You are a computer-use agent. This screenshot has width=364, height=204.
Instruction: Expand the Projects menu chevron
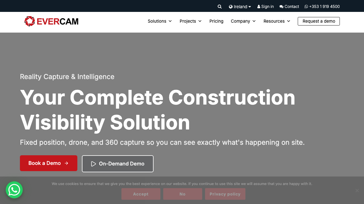200,21
